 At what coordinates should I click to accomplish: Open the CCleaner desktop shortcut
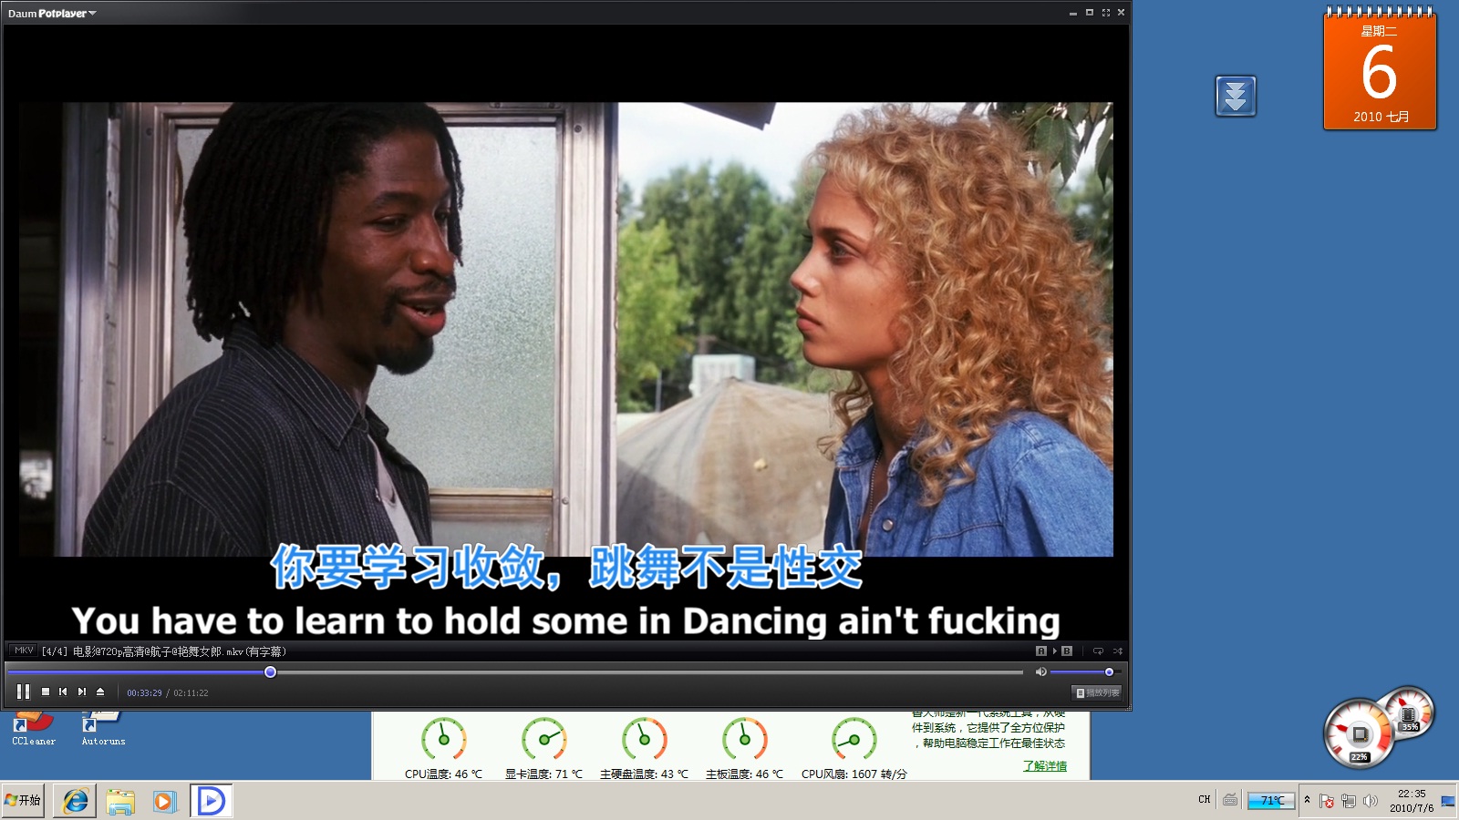tap(33, 730)
